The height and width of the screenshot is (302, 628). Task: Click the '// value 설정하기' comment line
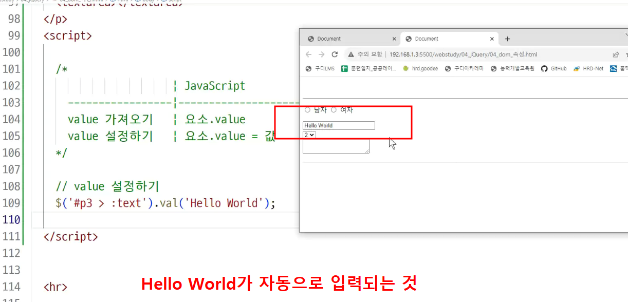coord(108,186)
